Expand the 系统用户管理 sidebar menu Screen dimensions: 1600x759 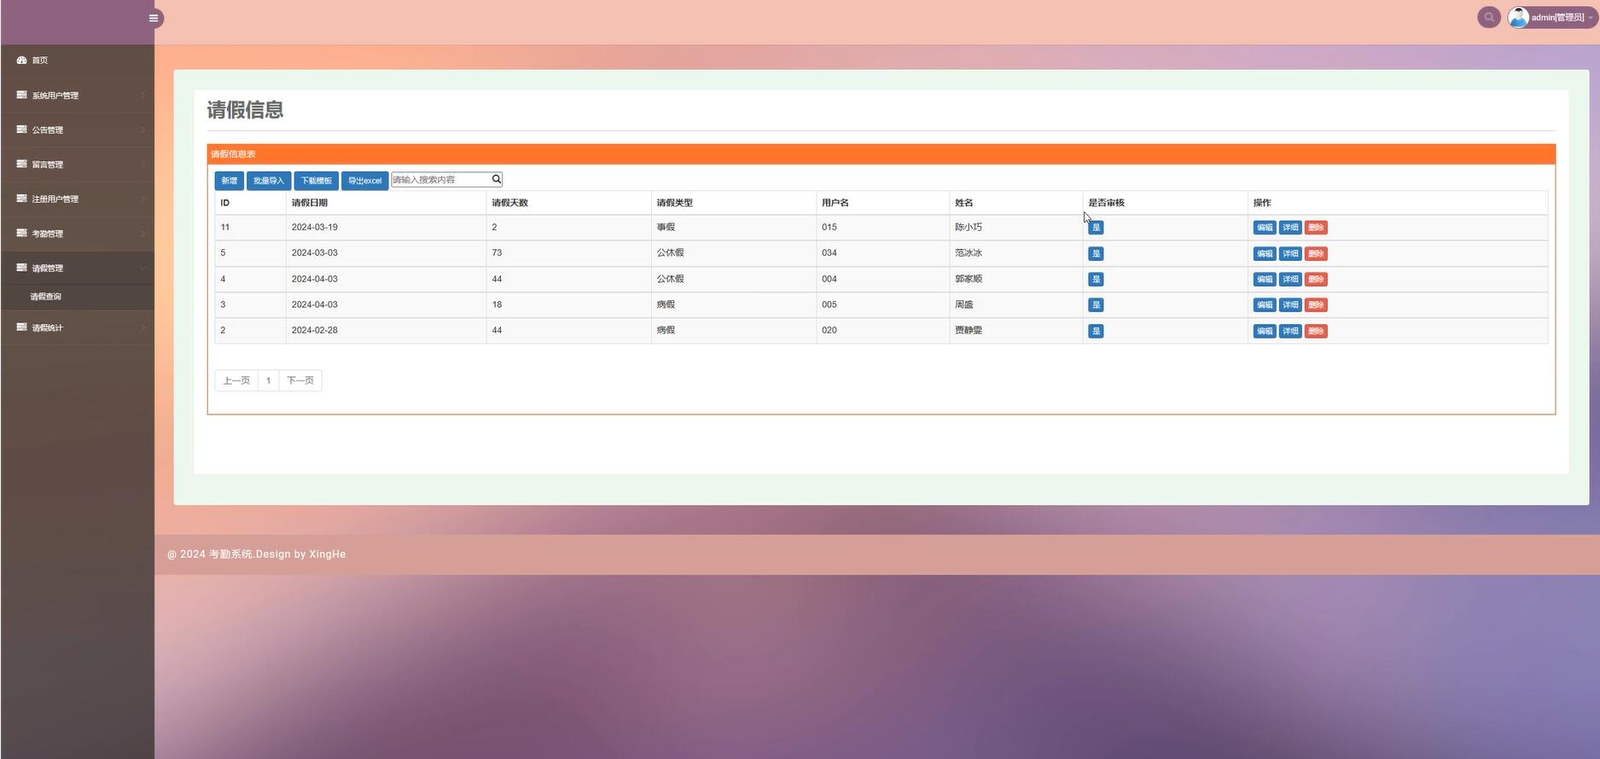(x=78, y=96)
